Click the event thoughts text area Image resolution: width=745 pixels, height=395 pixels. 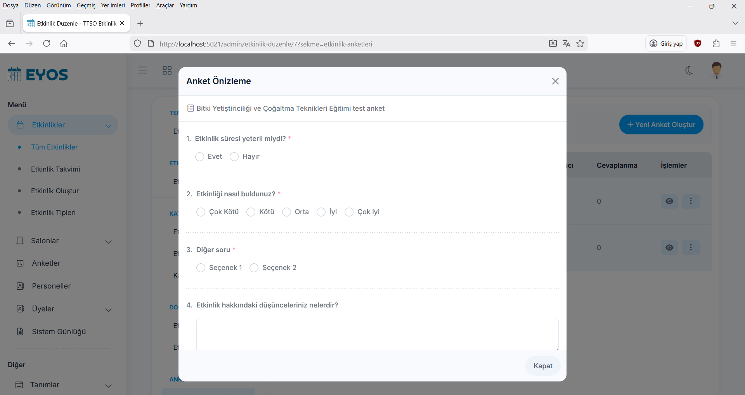tap(377, 334)
